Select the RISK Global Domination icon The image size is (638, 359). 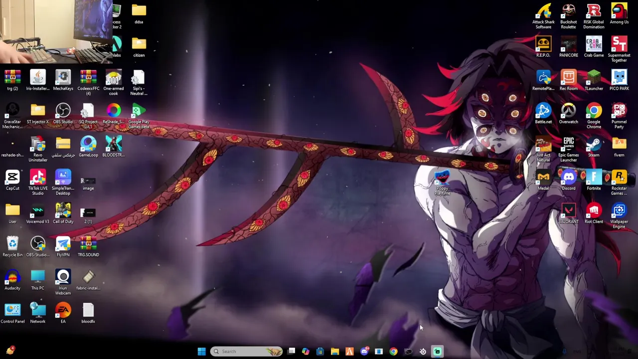tap(594, 16)
